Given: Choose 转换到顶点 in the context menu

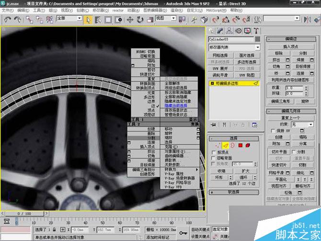Looking at the screenshot, I should pos(145,88).
